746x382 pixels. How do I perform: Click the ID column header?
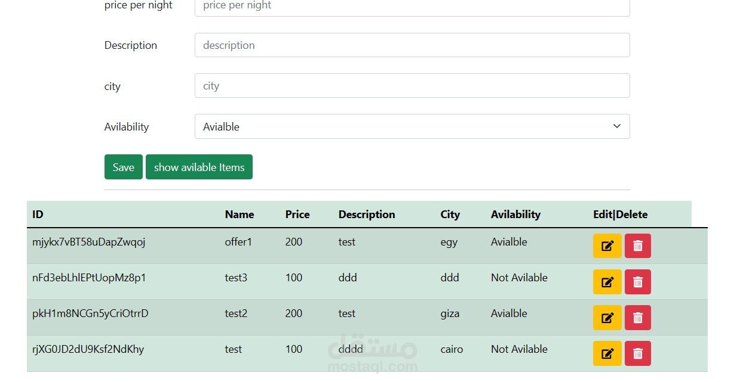pos(38,215)
